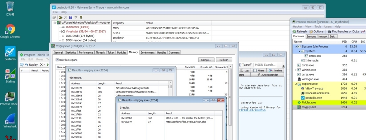Screen dimensions: 366x140
Task: Open the Environment tab in properties
Action: click(x=148, y=52)
